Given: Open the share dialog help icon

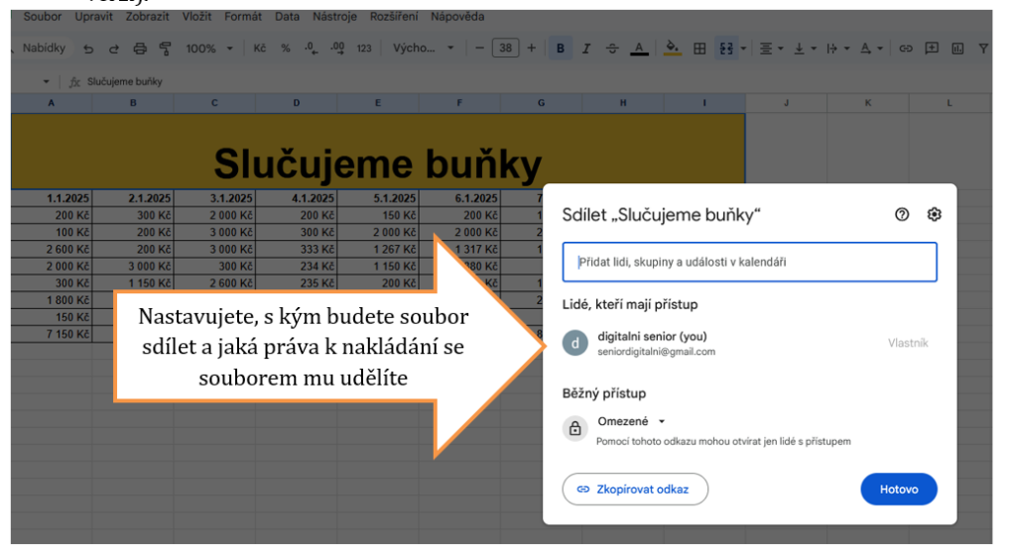Looking at the screenshot, I should point(902,215).
